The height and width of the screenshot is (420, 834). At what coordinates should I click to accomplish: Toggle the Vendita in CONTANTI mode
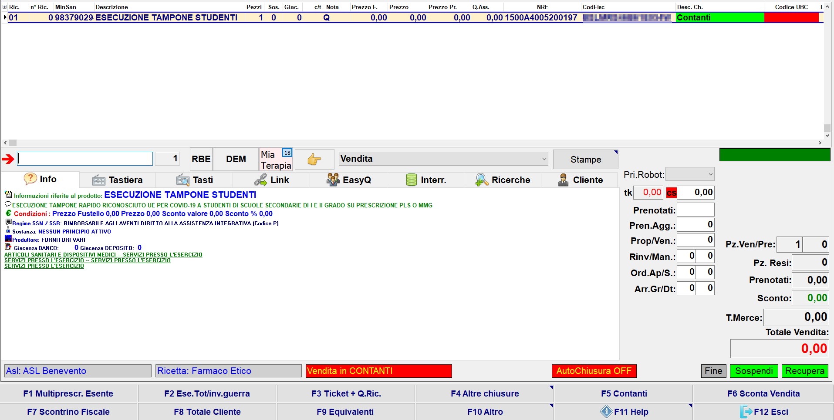[x=378, y=371]
